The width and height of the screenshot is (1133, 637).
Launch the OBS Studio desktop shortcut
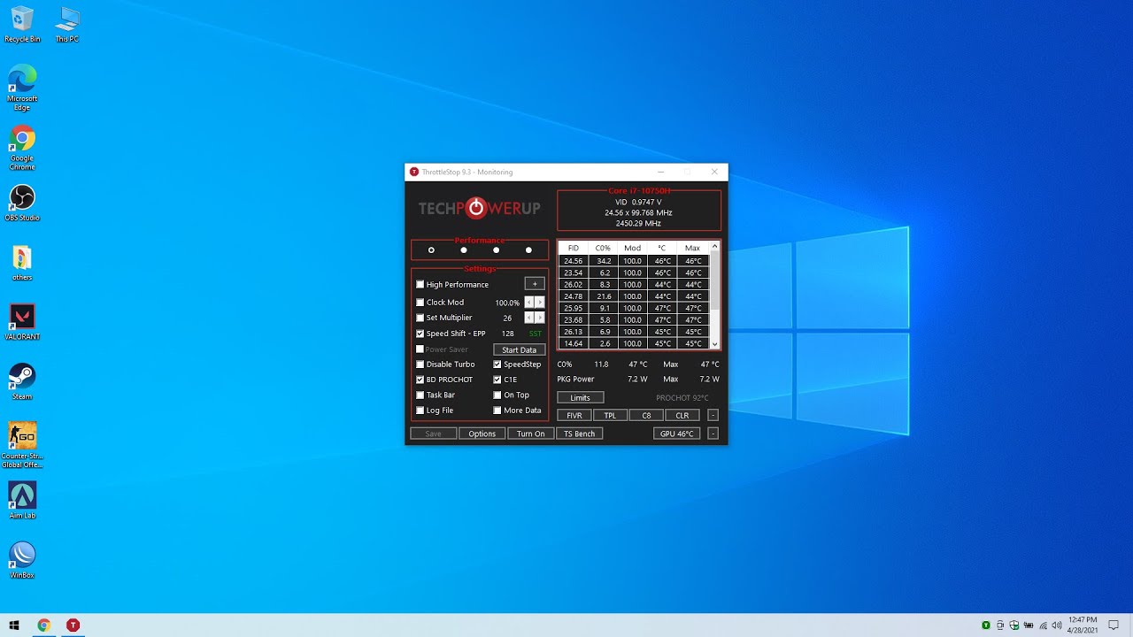coord(22,198)
